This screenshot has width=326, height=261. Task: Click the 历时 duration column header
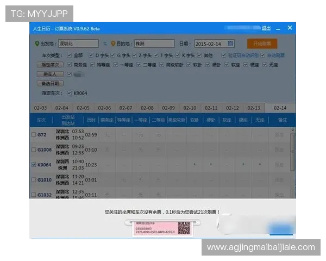pyautogui.click(x=91, y=120)
